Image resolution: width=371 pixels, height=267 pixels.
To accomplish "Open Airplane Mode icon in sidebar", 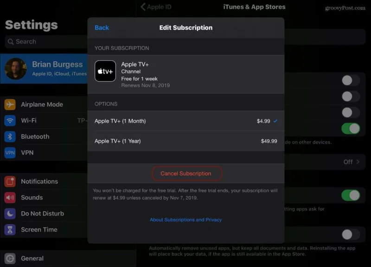I will [10, 104].
